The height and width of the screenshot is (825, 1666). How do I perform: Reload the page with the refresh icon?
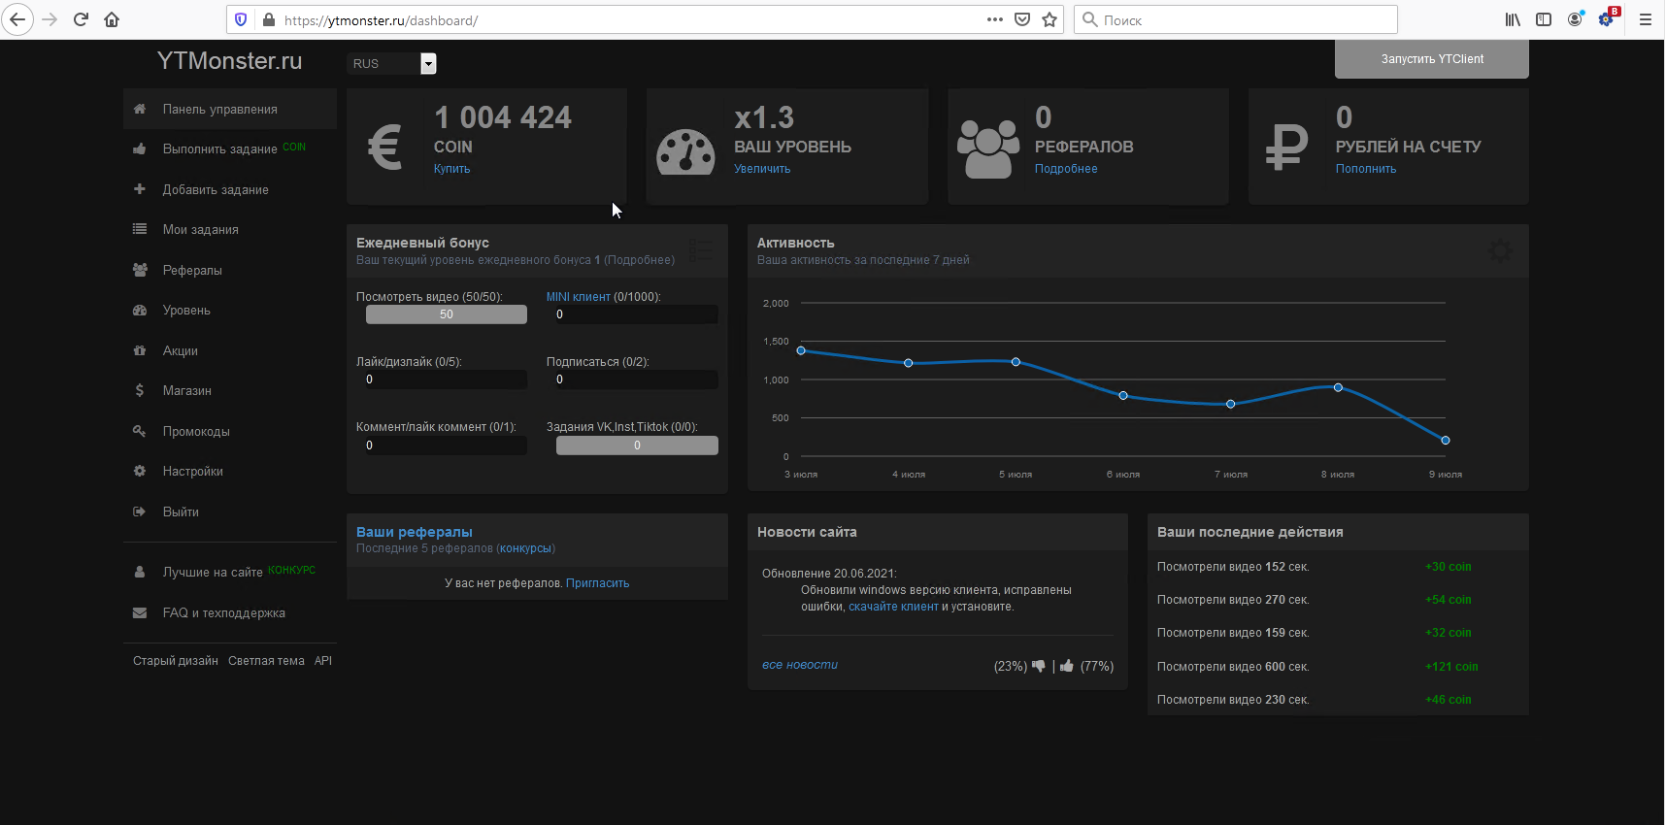(81, 19)
